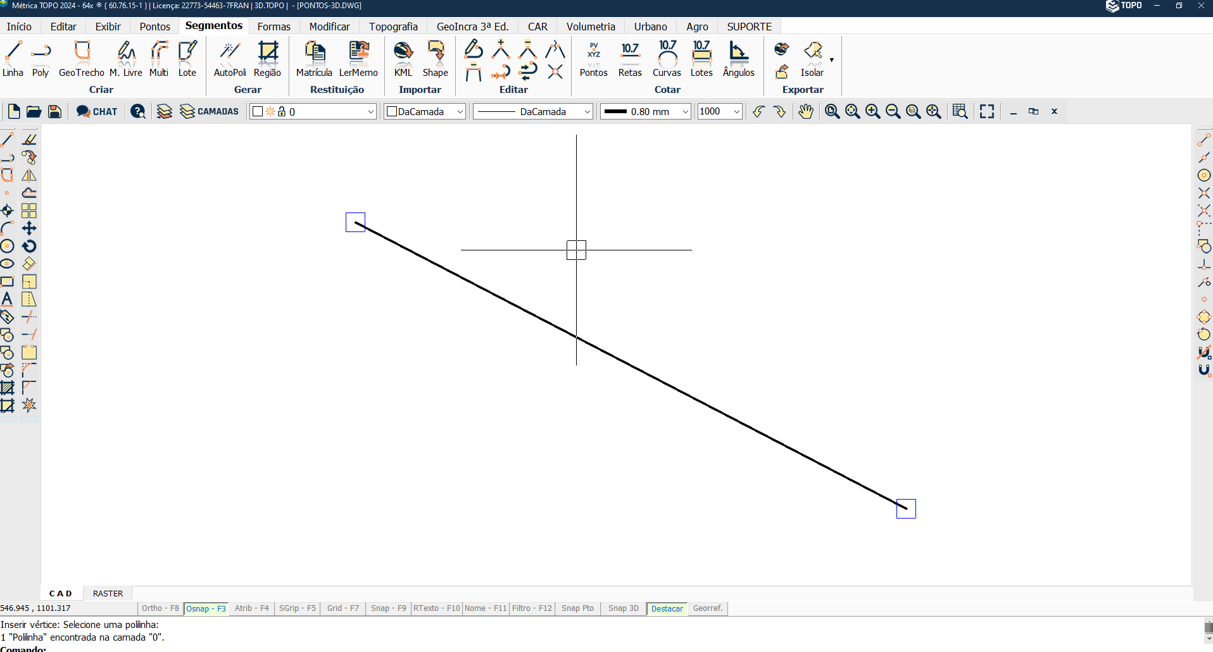This screenshot has width=1213, height=652.
Task: Select the grip at the line's lower-right endpoint
Action: click(906, 508)
